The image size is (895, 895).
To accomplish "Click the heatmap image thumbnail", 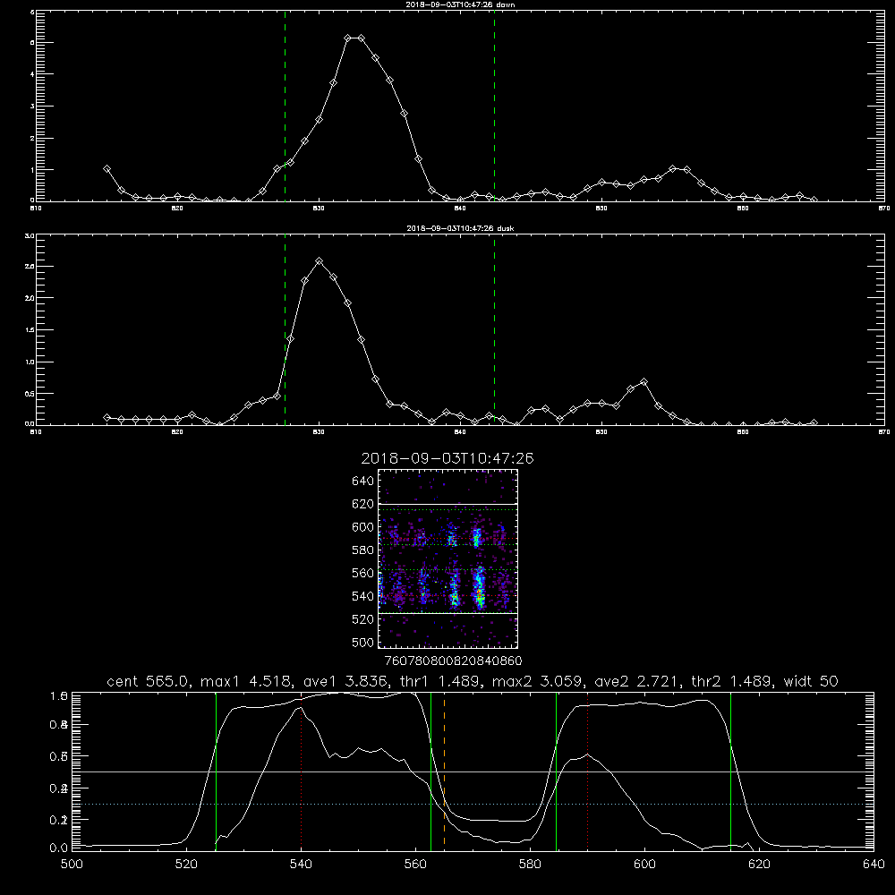I will [447, 558].
